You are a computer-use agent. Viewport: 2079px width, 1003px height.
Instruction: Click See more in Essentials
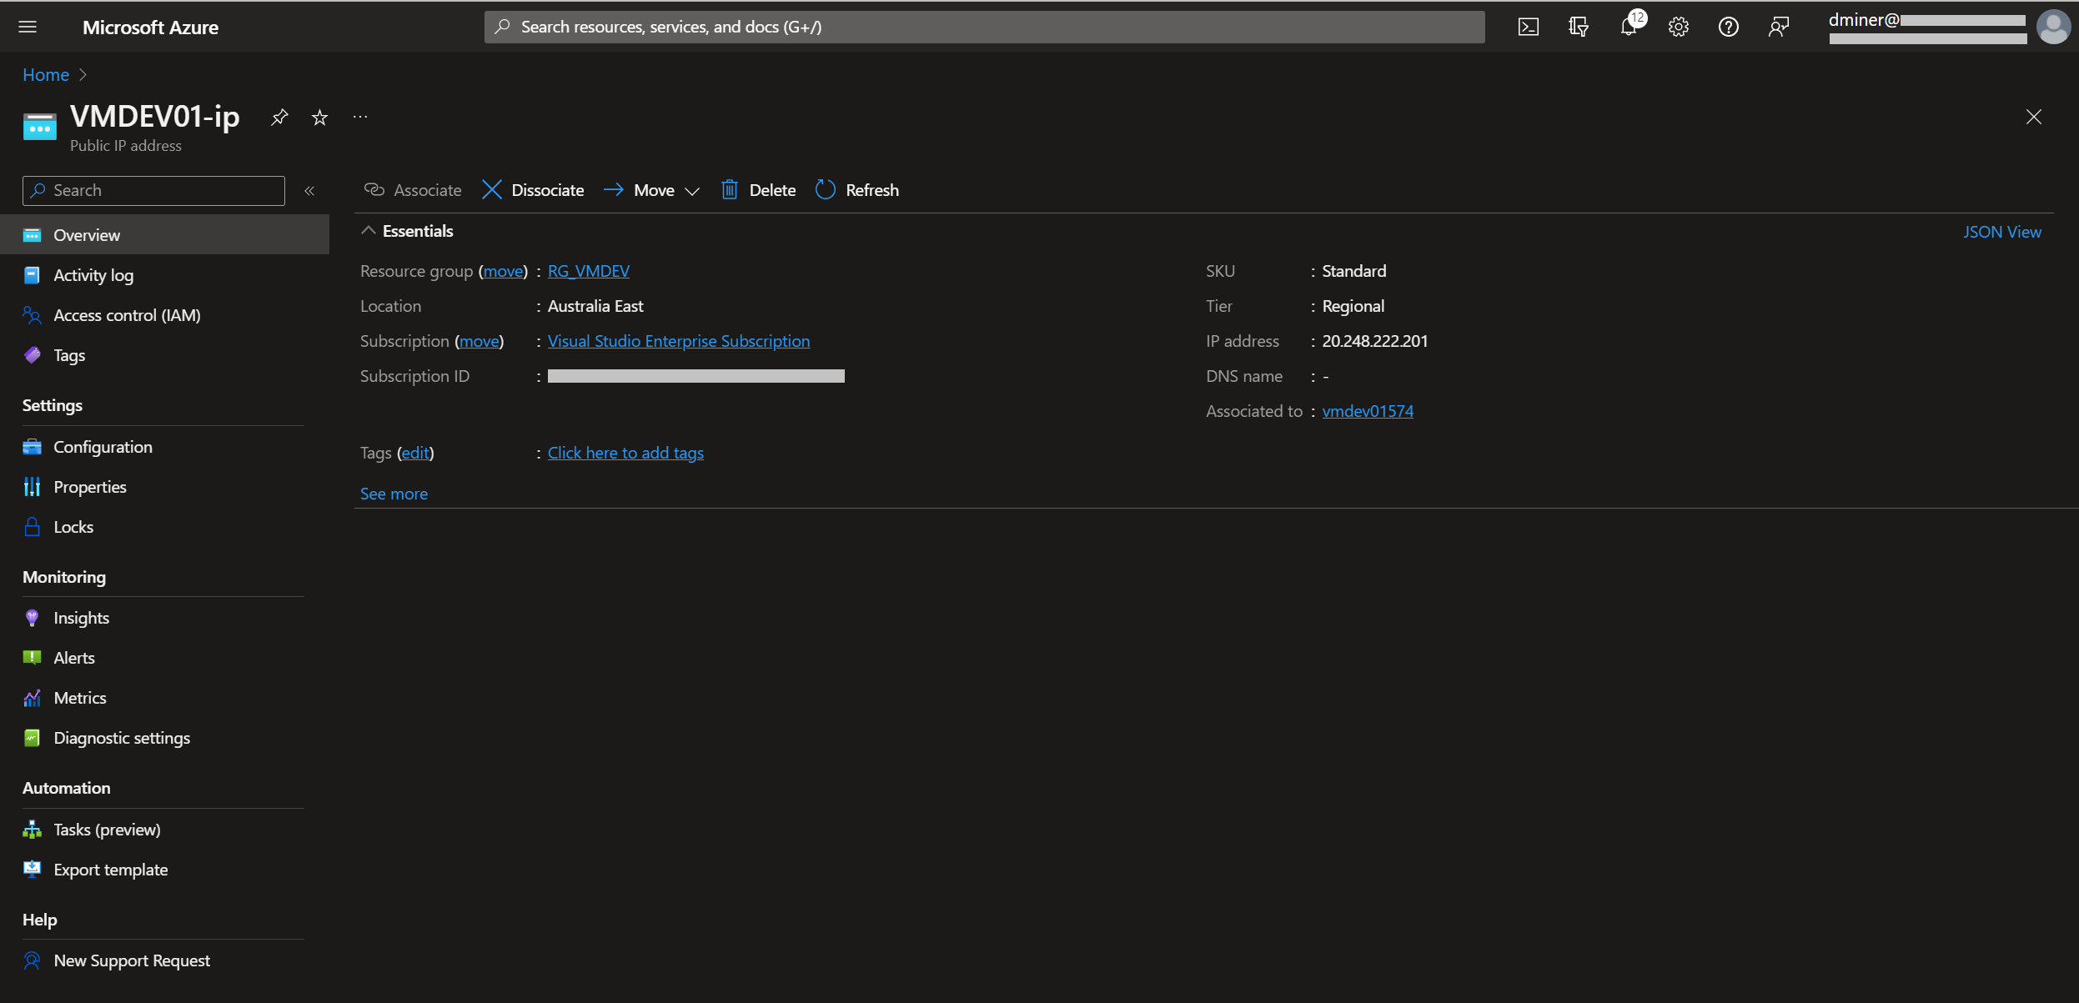(x=394, y=494)
